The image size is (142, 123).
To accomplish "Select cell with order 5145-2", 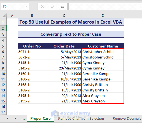I will point(32,68).
